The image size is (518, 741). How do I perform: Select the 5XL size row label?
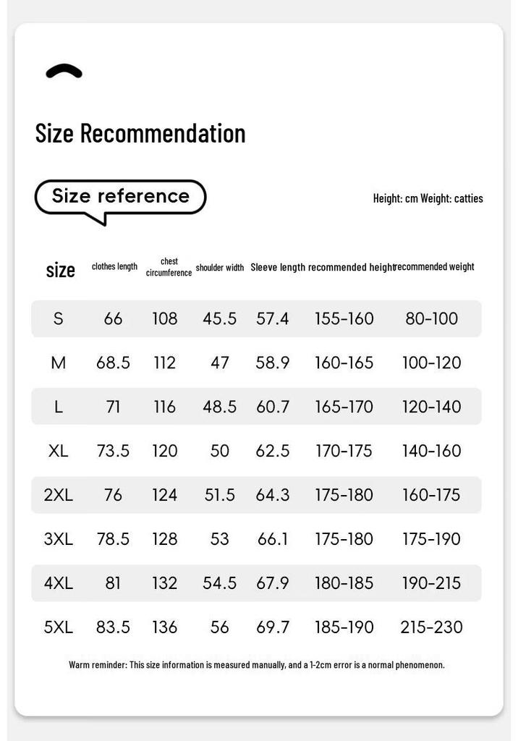tap(58, 627)
